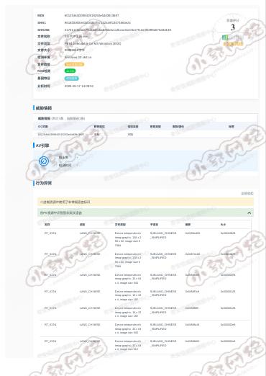Click the collapse-all link above behavior list
The image size is (266, 376).
(x=247, y=193)
